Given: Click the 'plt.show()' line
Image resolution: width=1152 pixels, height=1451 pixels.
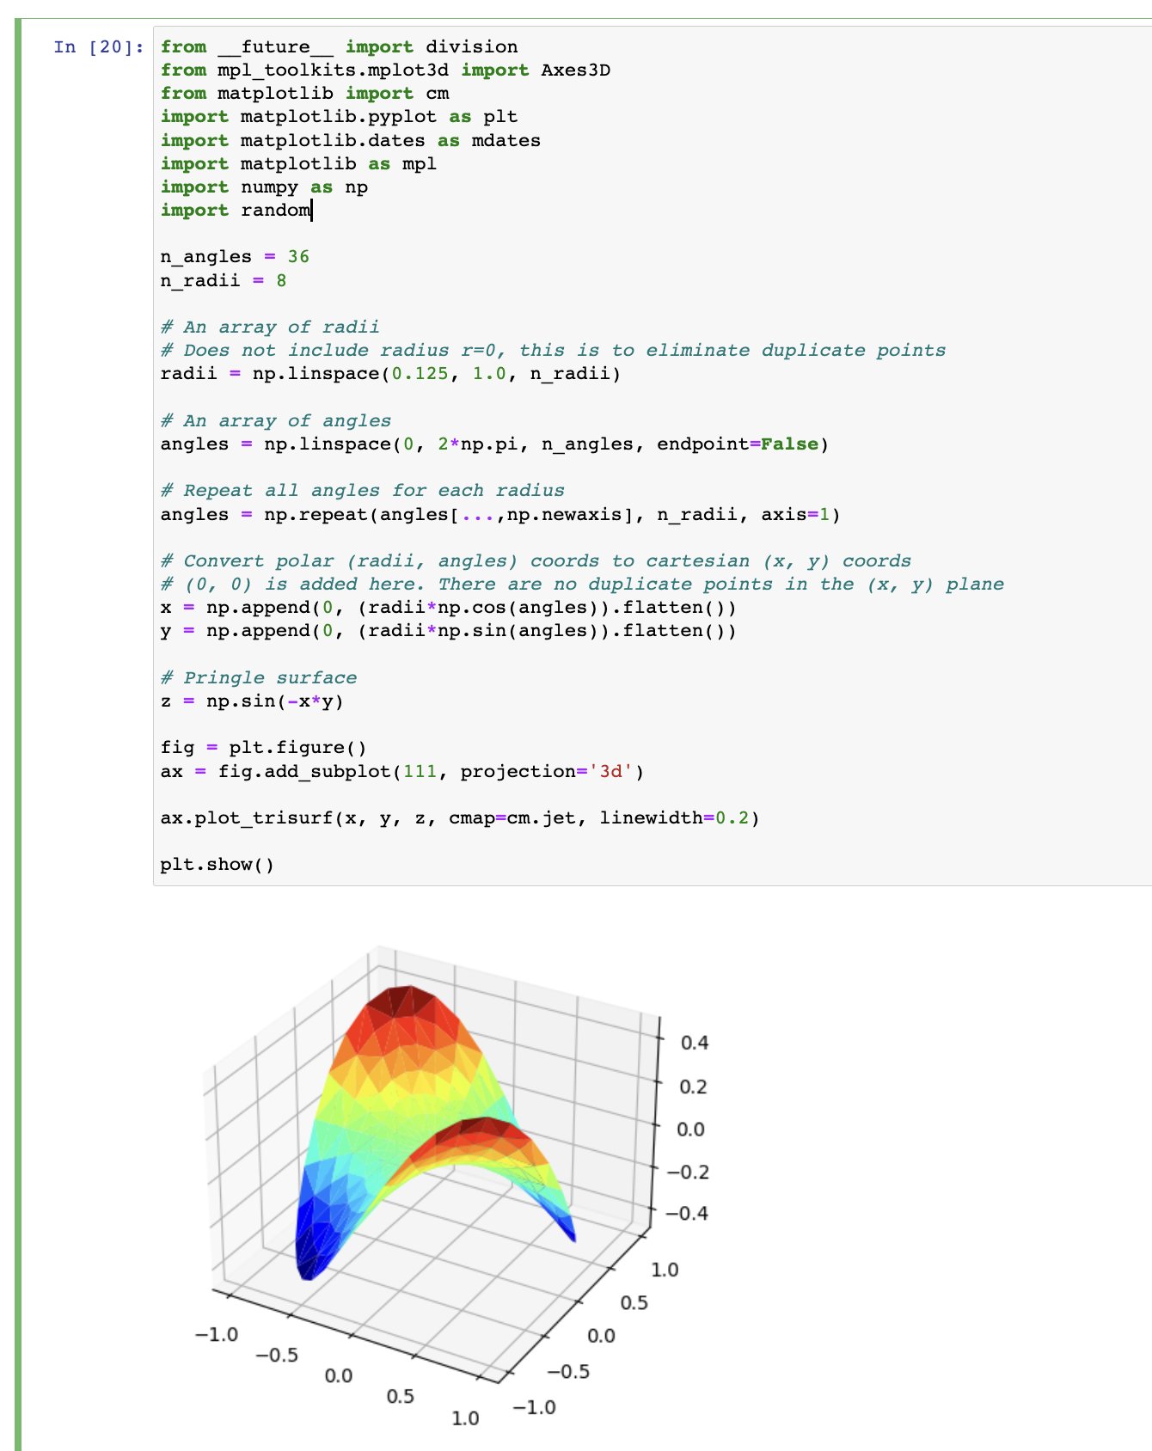Looking at the screenshot, I should coord(218,865).
